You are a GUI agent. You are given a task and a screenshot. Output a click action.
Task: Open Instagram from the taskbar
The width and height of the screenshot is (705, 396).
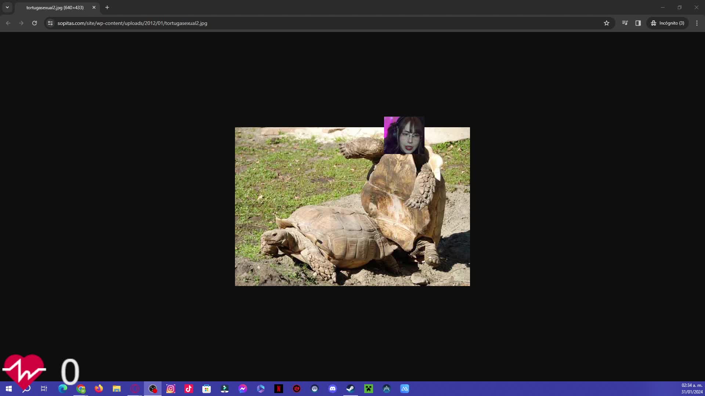(171, 389)
